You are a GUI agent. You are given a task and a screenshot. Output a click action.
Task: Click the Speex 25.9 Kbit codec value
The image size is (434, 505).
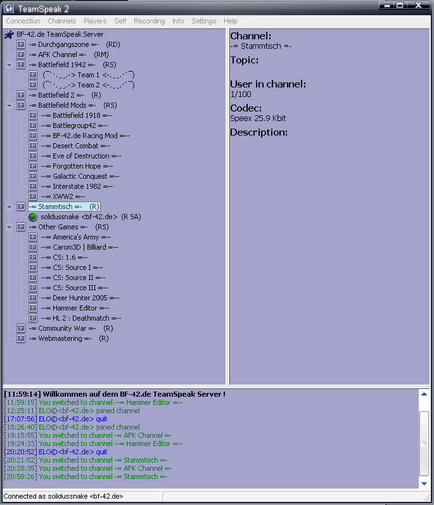point(258,118)
